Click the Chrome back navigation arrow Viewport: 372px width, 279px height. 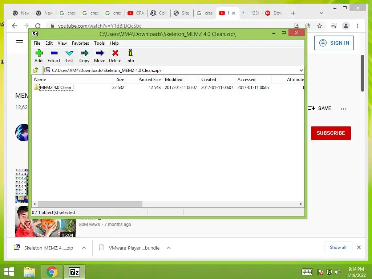pyautogui.click(x=15, y=26)
